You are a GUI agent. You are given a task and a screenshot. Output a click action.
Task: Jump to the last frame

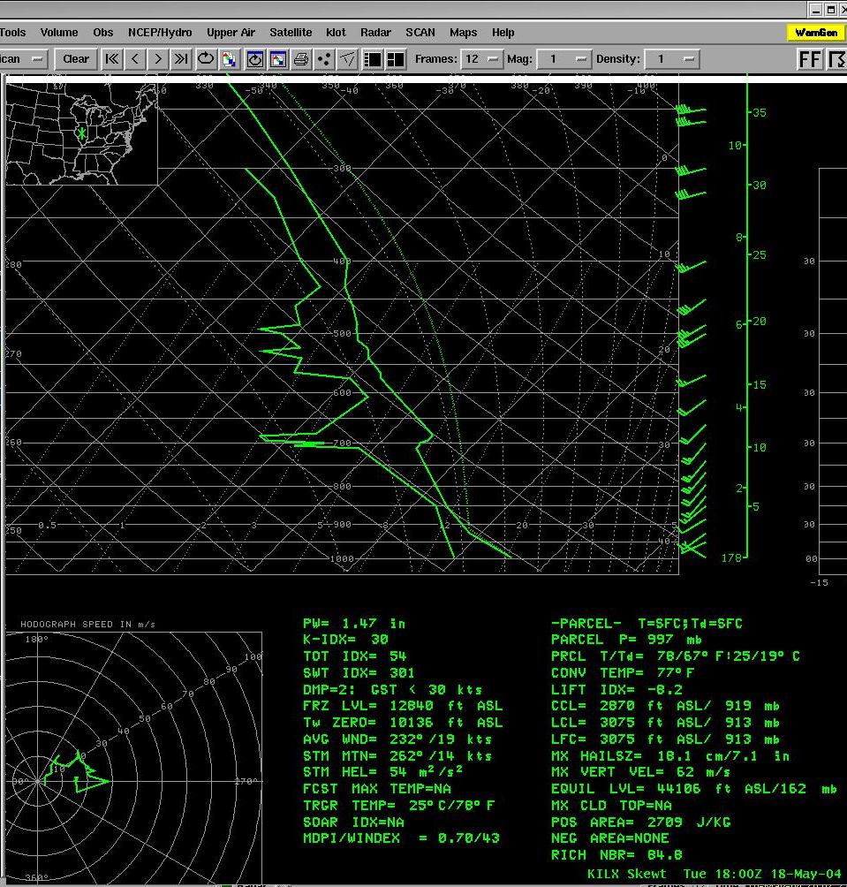[x=181, y=59]
